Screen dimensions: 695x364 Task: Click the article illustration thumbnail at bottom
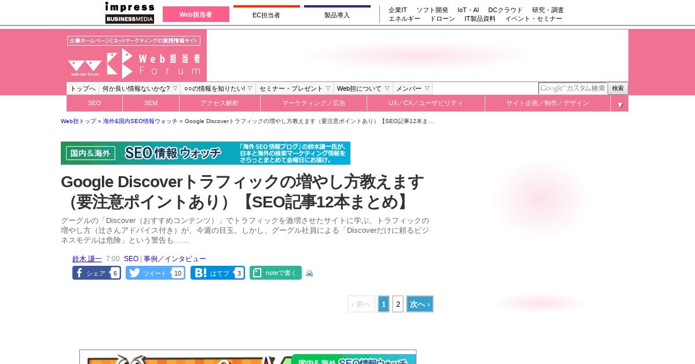point(248,357)
